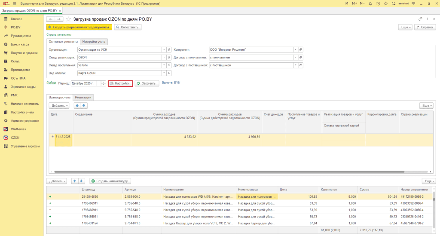Open ОС и НМА section
Viewport: 440px width, 236px height.
[x=18, y=78]
